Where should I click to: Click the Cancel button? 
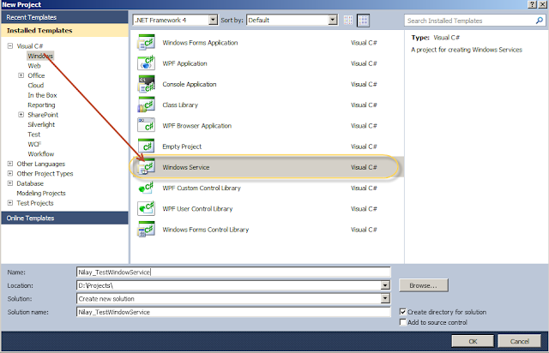click(519, 341)
